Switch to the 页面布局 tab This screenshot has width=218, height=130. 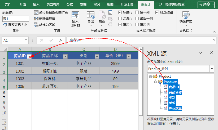[x=53, y=5]
